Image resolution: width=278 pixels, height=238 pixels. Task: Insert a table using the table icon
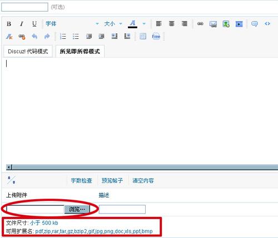(x=143, y=36)
